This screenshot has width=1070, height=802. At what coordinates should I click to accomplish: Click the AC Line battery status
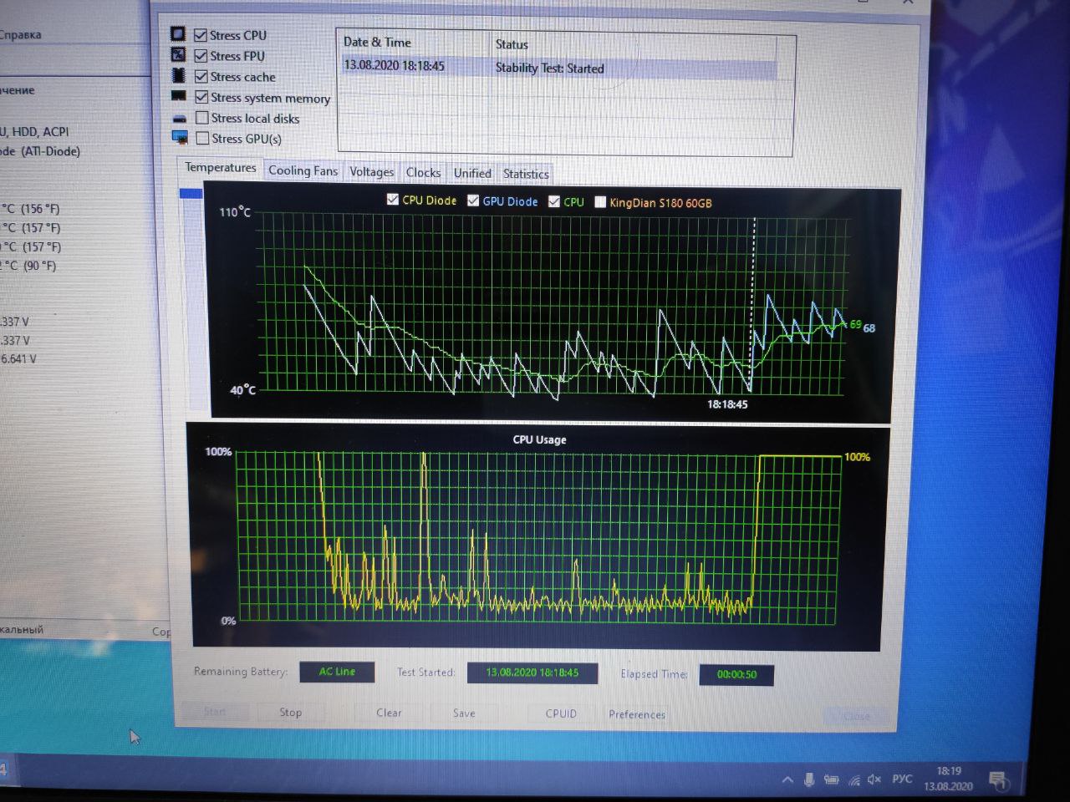point(337,672)
